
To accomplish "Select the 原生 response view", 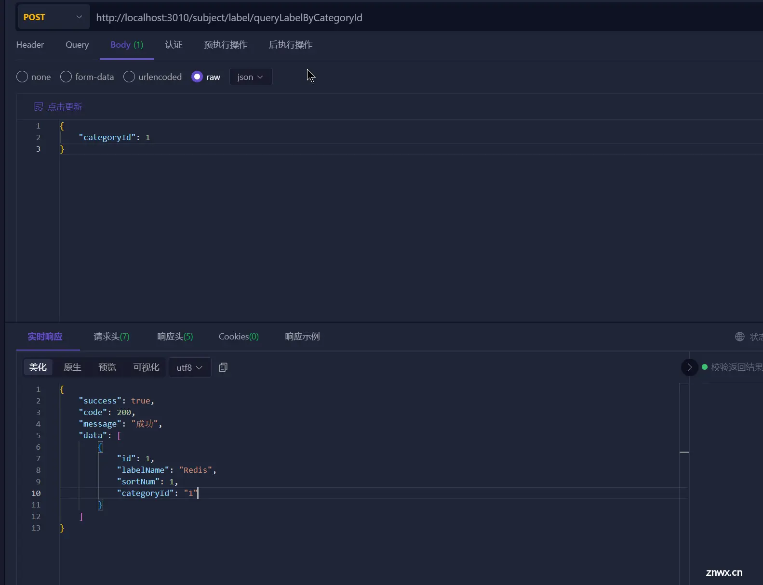I will 72,367.
